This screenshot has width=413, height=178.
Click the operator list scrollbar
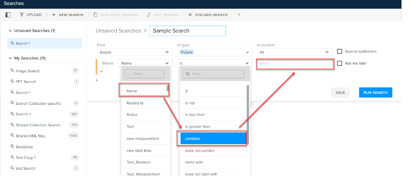(x=248, y=115)
